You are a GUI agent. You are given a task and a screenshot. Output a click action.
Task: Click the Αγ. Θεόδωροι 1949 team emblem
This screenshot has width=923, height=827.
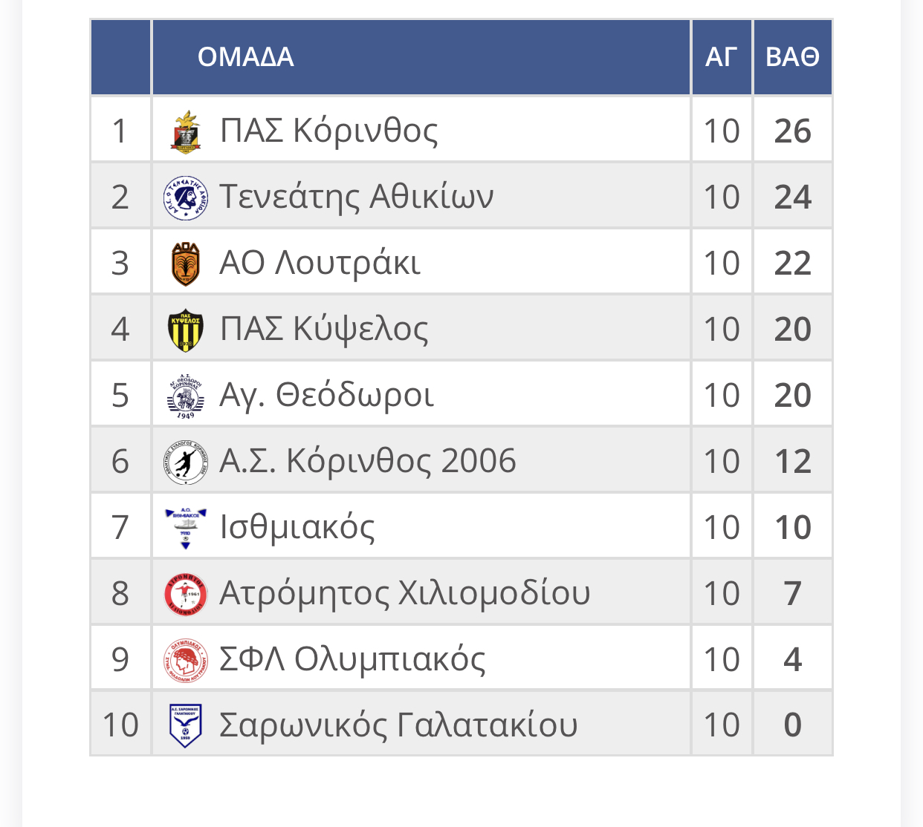[186, 396]
